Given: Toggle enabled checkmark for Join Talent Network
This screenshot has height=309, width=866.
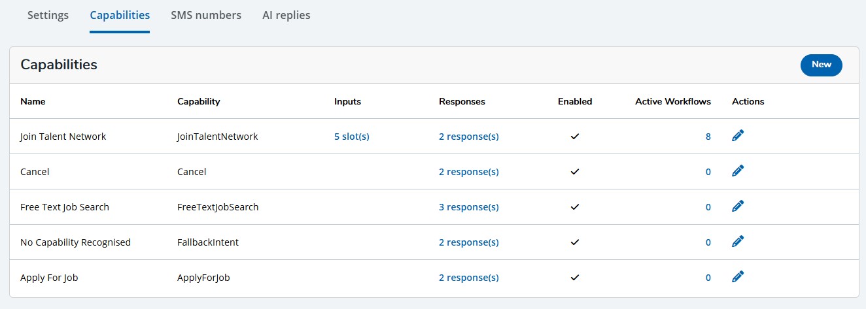Looking at the screenshot, I should click(x=575, y=137).
